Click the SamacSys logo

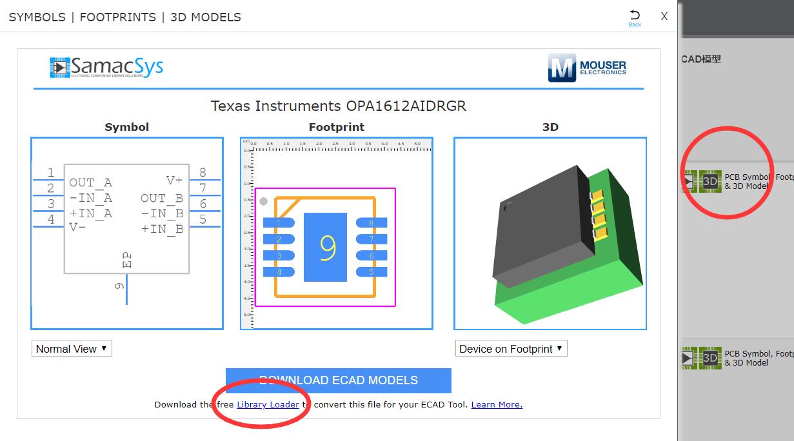(x=106, y=66)
